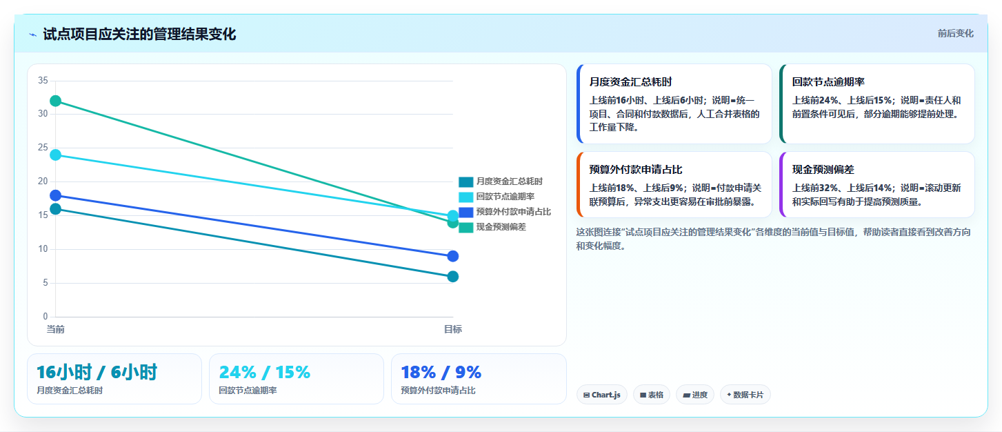Select the teal data point at value 16
The height and width of the screenshot is (432, 1002).
56,209
